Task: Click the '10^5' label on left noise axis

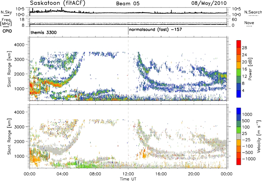Action: [x=20, y=9]
